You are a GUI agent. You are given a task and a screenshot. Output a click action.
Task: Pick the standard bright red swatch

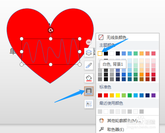coord(106,95)
